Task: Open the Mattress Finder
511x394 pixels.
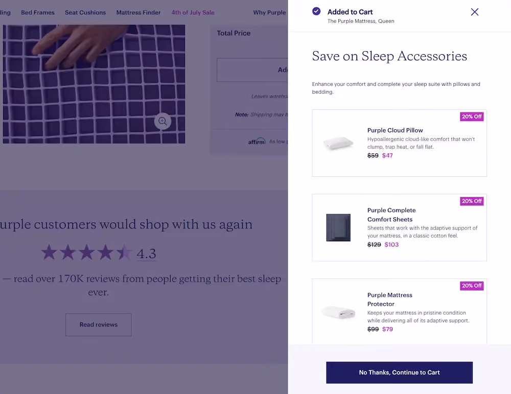Action: coord(138,12)
